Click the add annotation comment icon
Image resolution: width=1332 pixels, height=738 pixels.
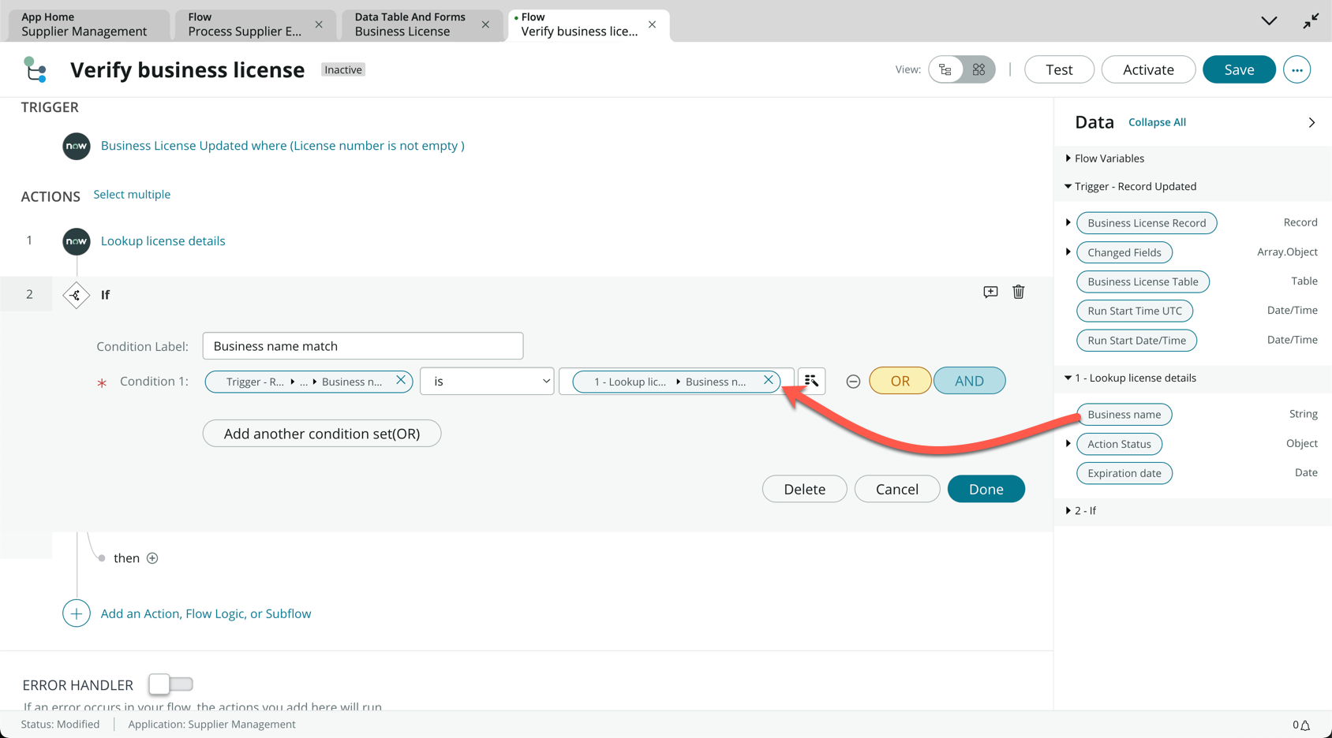[990, 293]
